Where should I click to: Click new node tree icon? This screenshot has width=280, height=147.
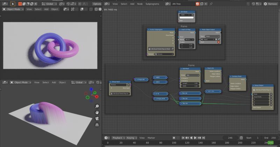tap(202, 4)
